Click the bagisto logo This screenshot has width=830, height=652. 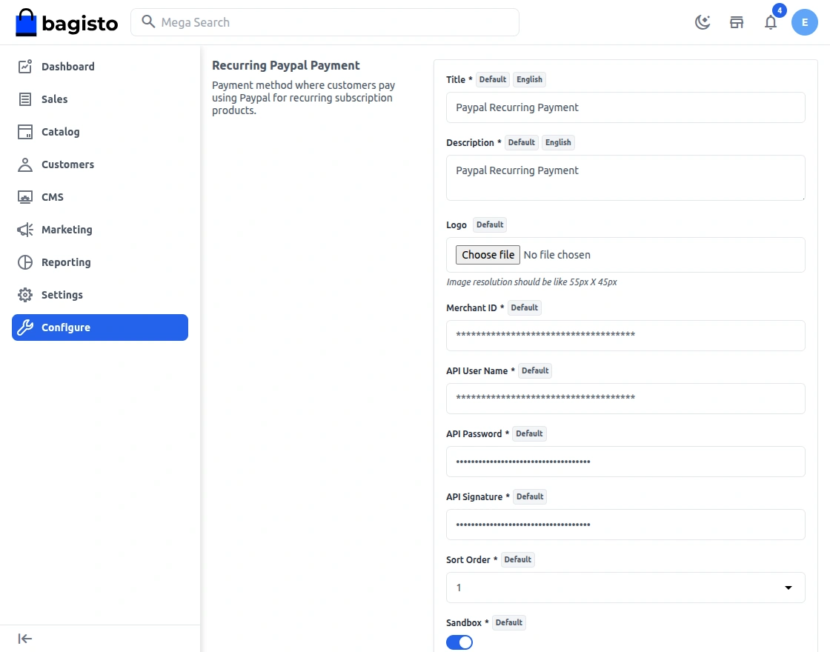(67, 22)
